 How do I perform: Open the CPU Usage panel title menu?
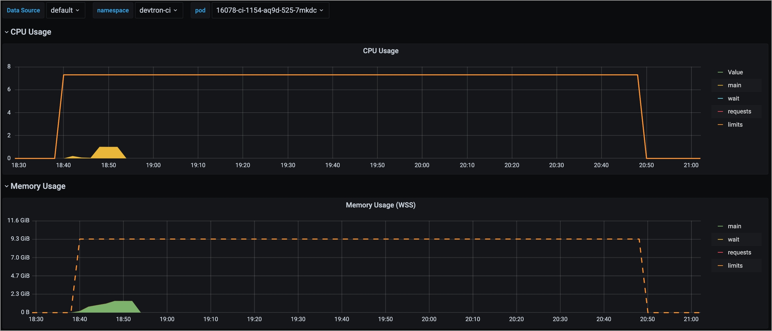(380, 51)
